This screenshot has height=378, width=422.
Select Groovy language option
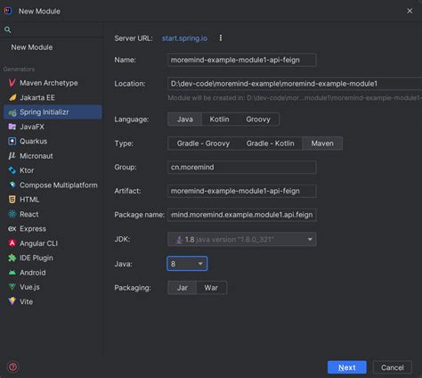point(258,119)
